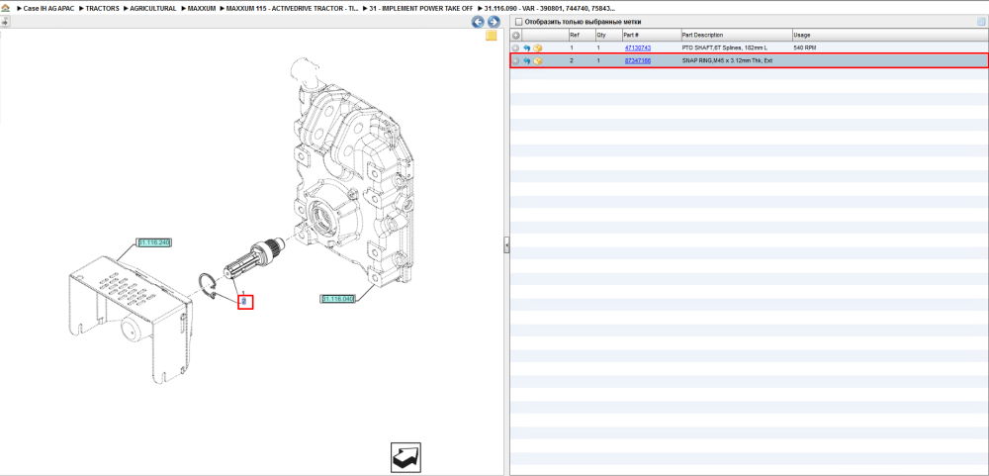989x476 pixels.
Task: Open 31 - IMPLEMENT POWER TAKE OFF breadcrumb
Action: (420, 8)
